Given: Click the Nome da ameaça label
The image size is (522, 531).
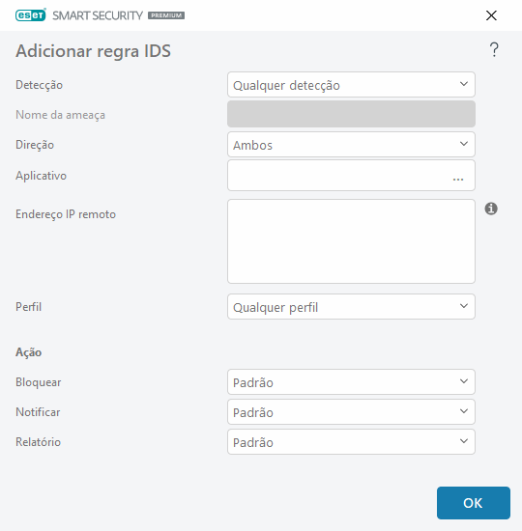Looking at the screenshot, I should coord(60,115).
